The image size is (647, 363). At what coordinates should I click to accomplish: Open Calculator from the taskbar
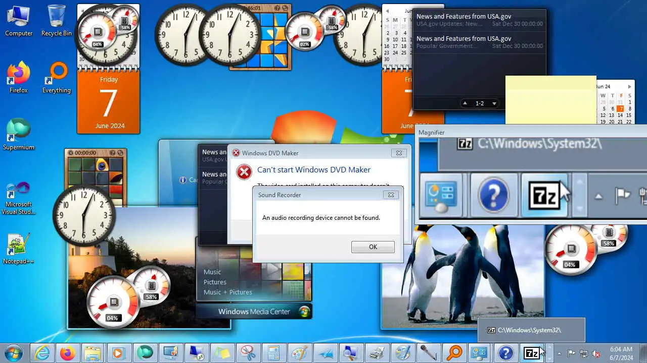(274, 353)
